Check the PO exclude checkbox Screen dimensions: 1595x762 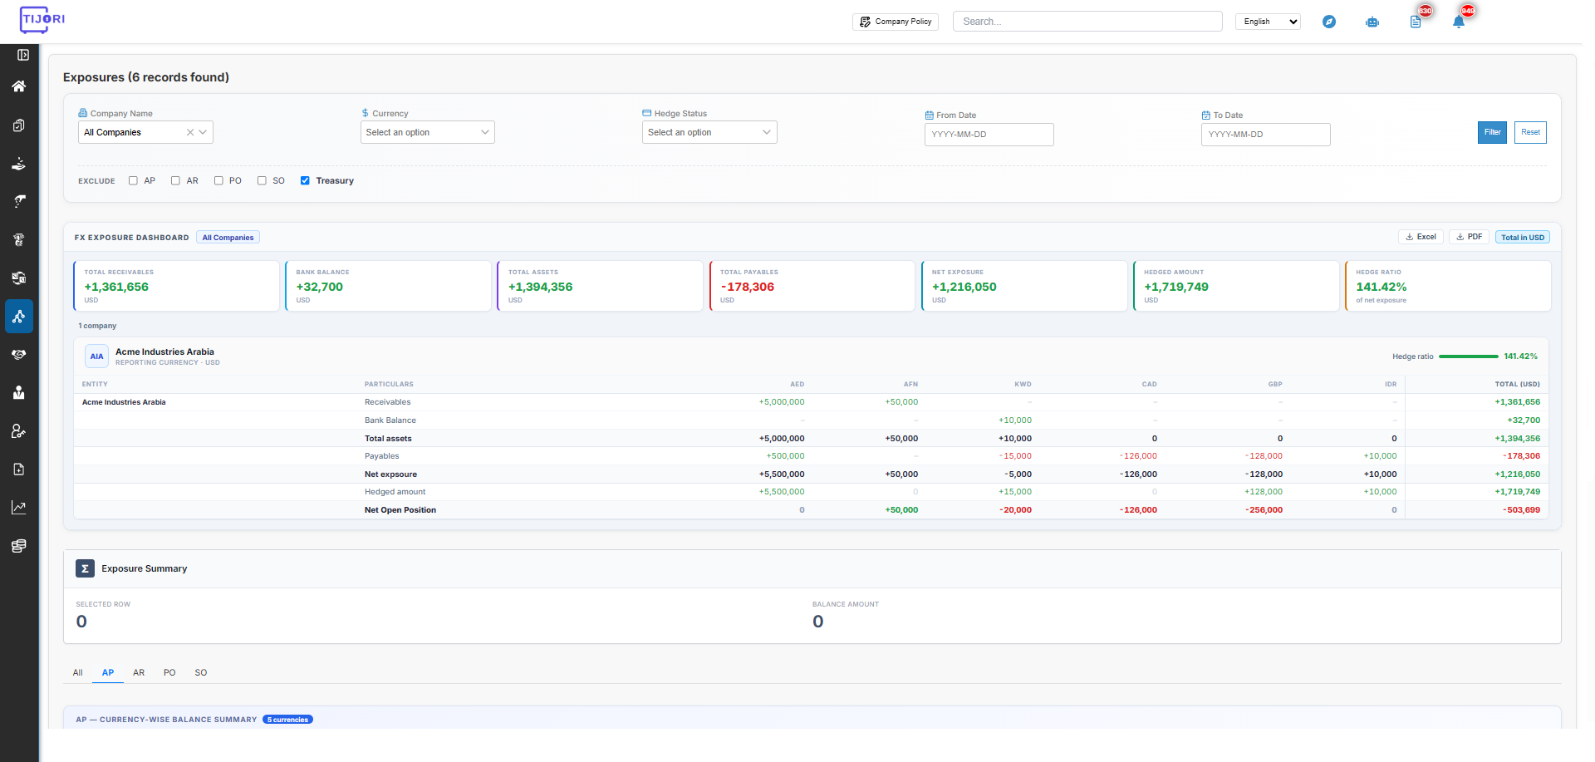218,180
